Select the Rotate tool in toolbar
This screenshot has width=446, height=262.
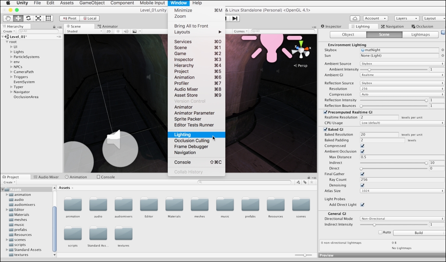coord(28,18)
